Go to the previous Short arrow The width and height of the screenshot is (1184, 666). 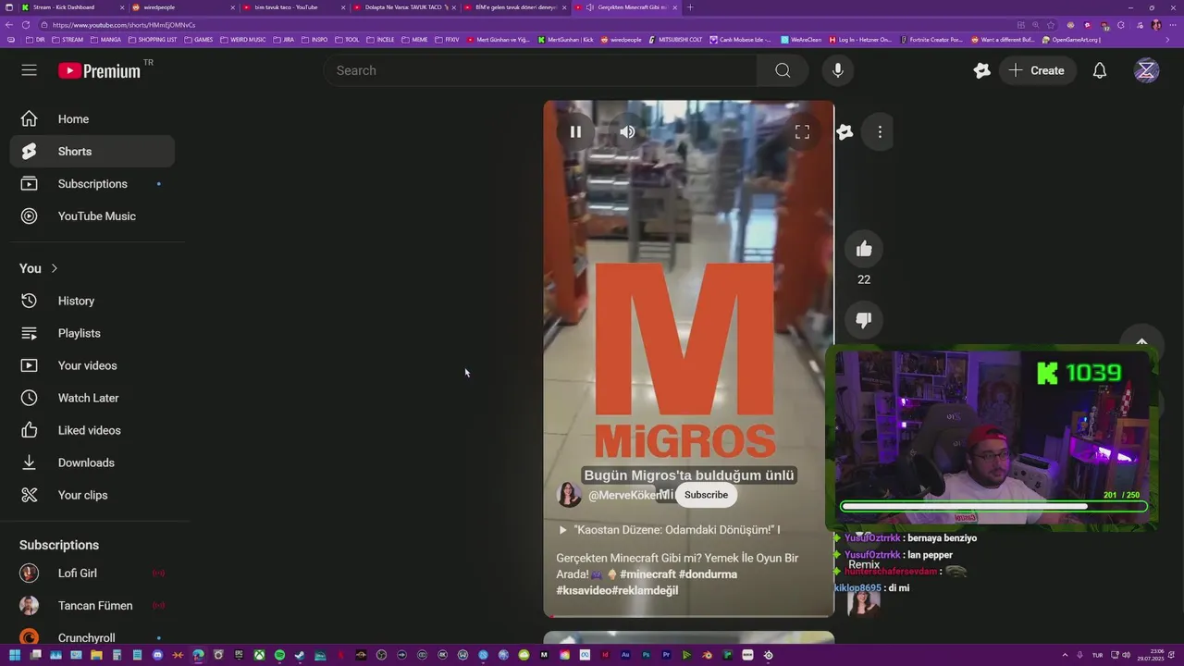[x=1141, y=341]
